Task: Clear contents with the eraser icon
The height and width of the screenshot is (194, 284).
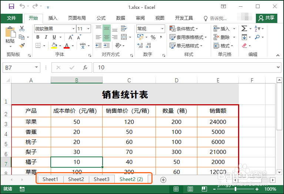Action: (x=244, y=45)
